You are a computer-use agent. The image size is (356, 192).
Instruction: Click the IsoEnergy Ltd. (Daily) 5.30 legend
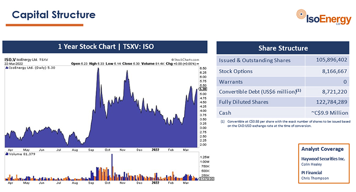tap(30, 68)
